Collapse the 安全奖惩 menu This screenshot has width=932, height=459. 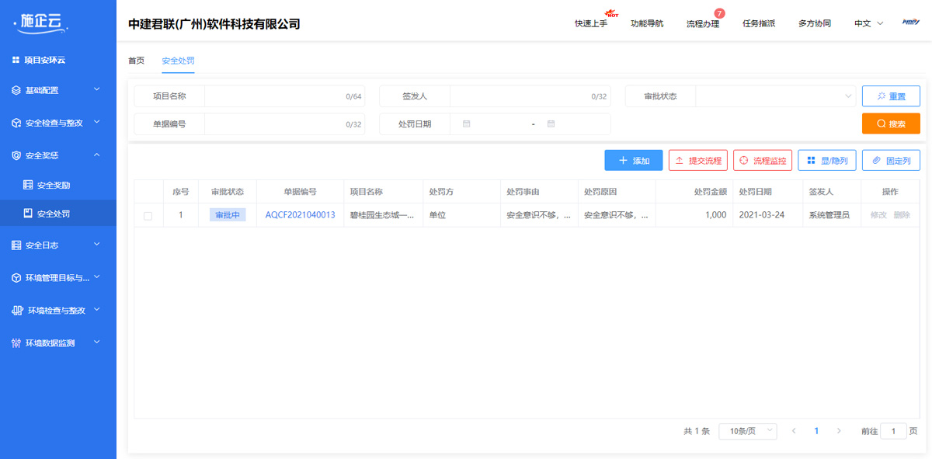(97, 155)
